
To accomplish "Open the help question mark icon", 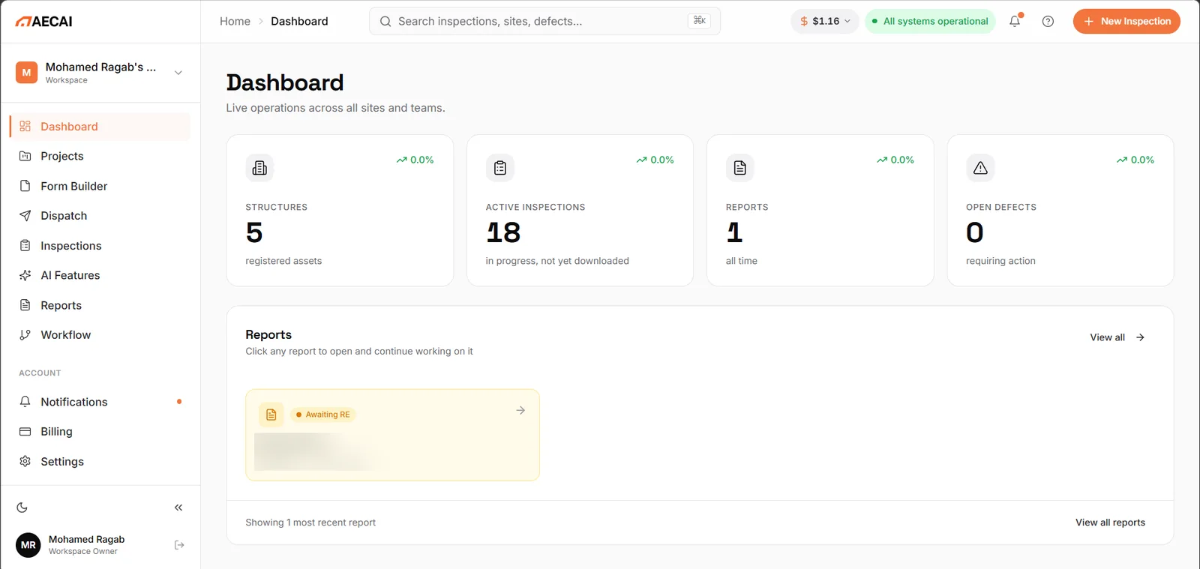I will 1048,21.
